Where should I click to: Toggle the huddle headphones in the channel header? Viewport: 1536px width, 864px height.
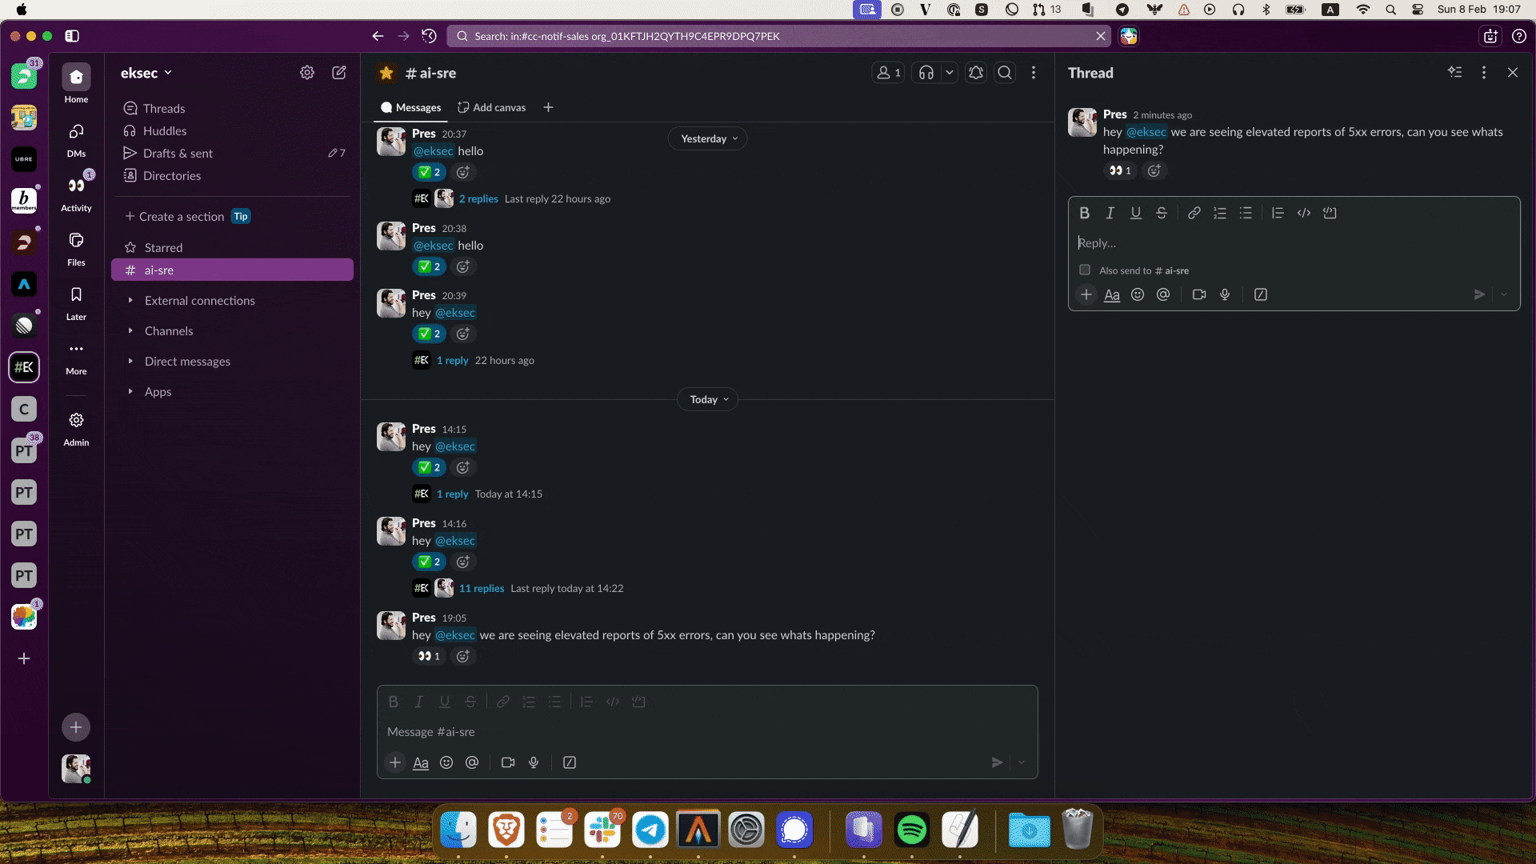pyautogui.click(x=926, y=72)
